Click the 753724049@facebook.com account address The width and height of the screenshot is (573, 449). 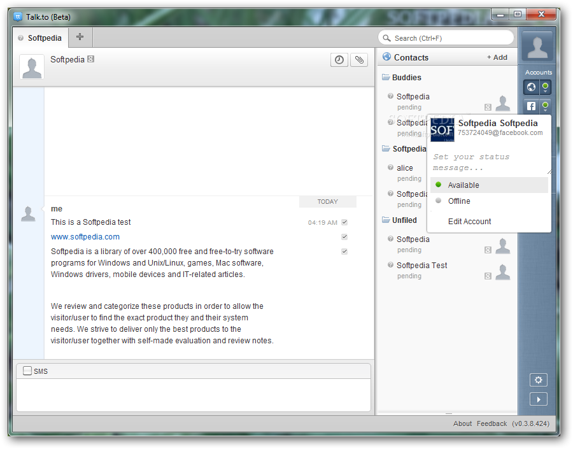click(x=500, y=132)
